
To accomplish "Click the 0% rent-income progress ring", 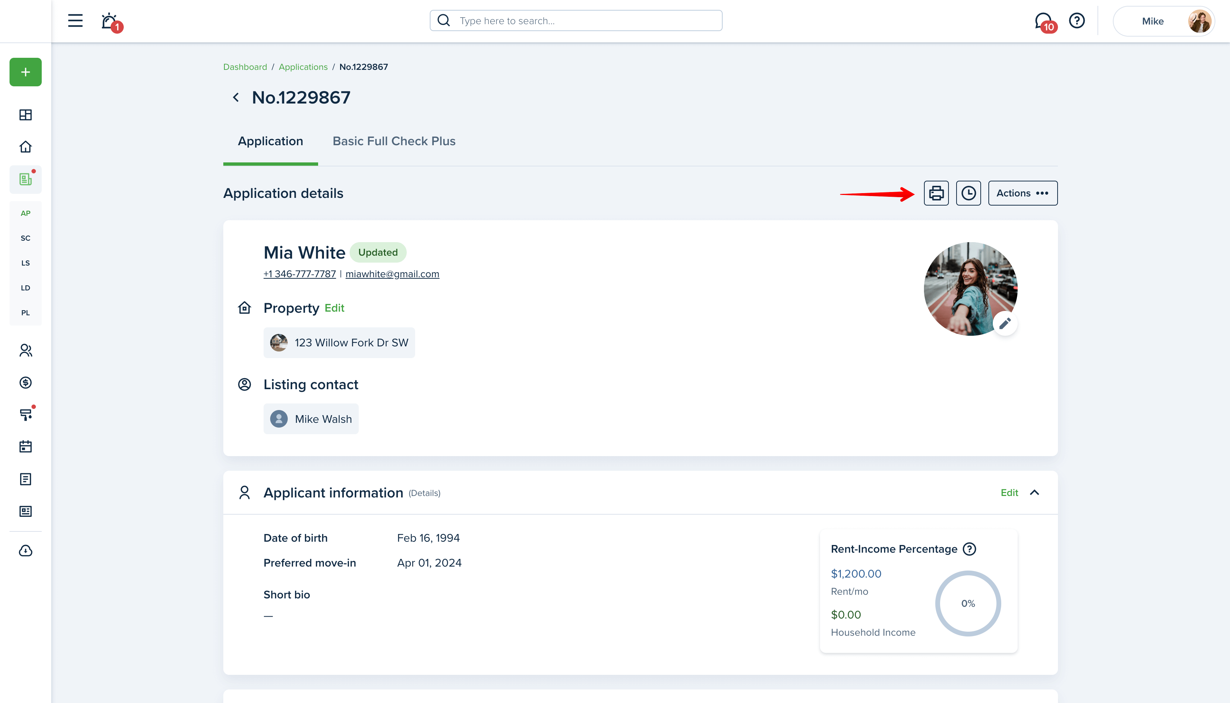I will pyautogui.click(x=968, y=604).
